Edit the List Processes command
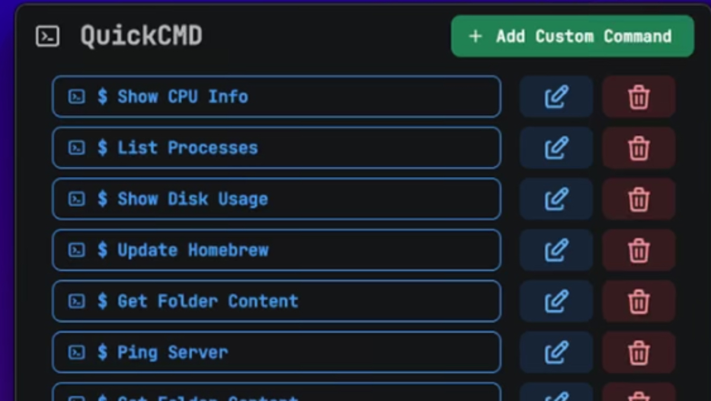The height and width of the screenshot is (401, 711). pyautogui.click(x=556, y=147)
